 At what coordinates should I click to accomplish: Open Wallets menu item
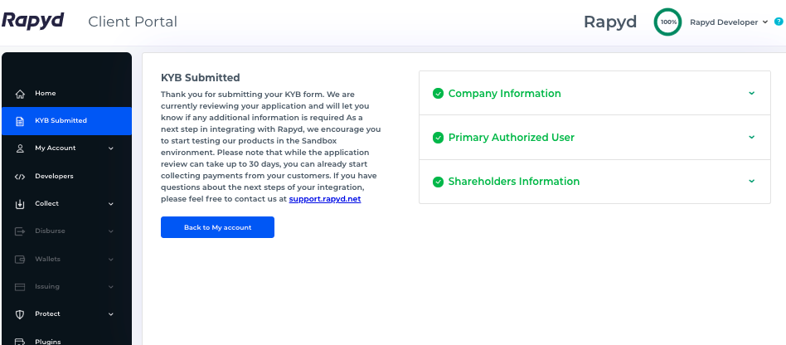[x=66, y=260]
